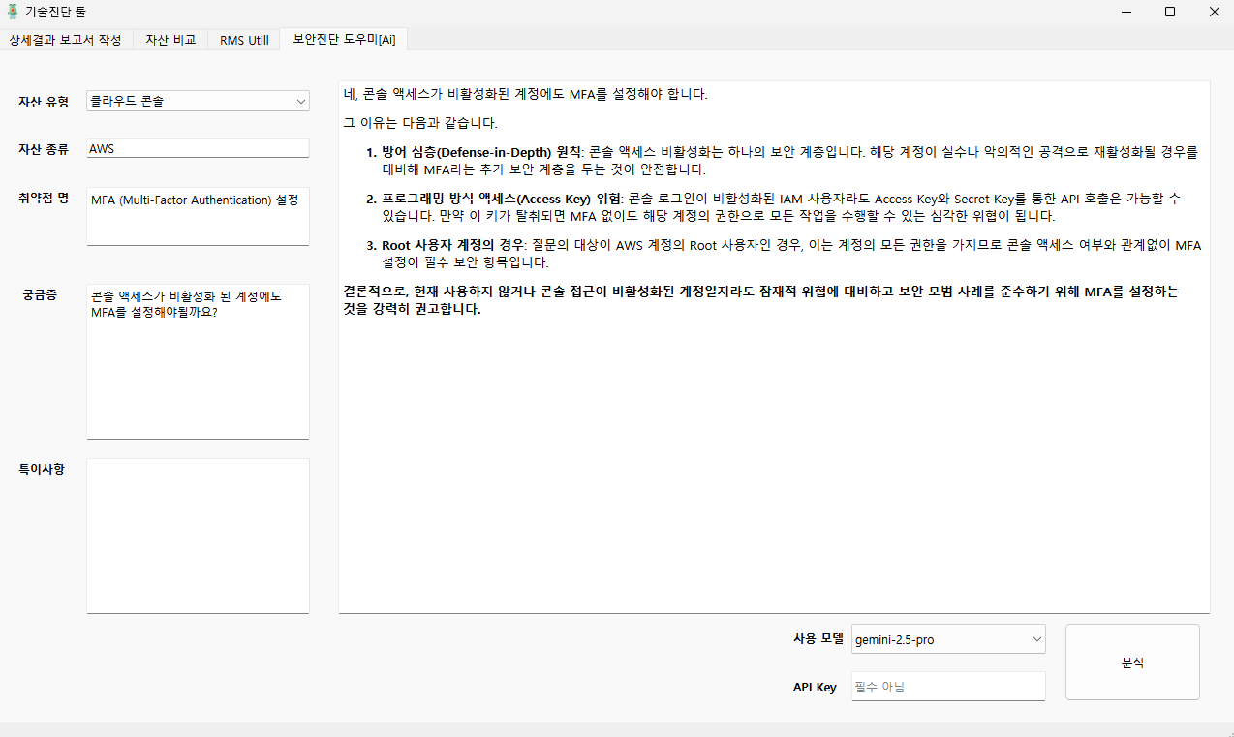Click the app icon in the title bar
The image size is (1234, 737).
13,13
